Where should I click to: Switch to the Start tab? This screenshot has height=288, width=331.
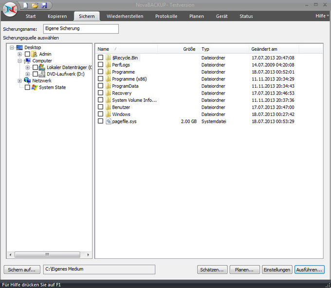click(31, 16)
